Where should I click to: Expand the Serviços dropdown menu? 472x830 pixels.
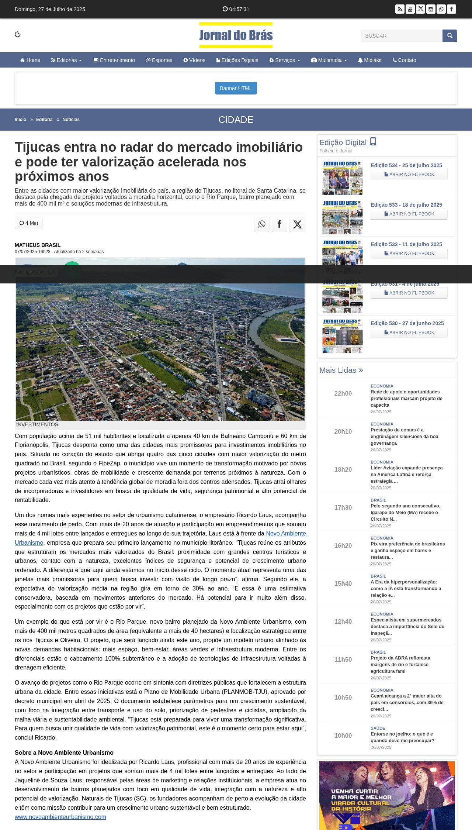coord(285,60)
